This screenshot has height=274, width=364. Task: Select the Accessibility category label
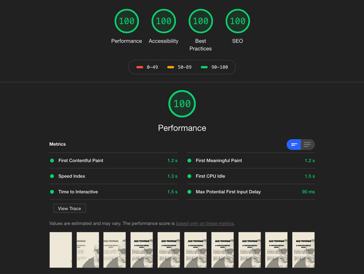tap(163, 40)
